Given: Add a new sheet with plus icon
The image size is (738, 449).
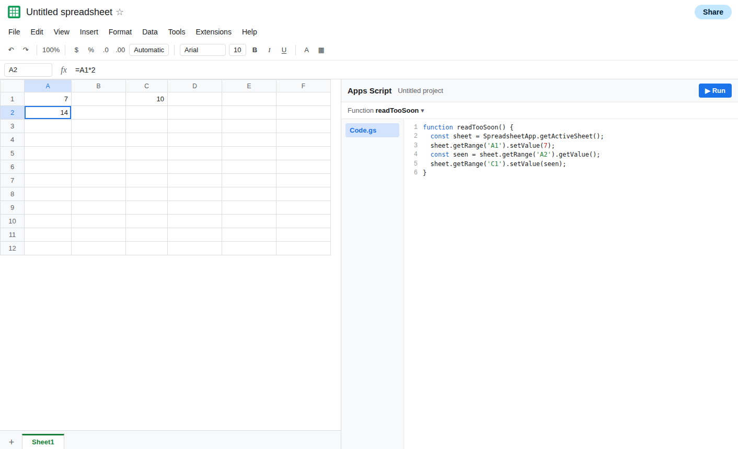Looking at the screenshot, I should pos(11,442).
